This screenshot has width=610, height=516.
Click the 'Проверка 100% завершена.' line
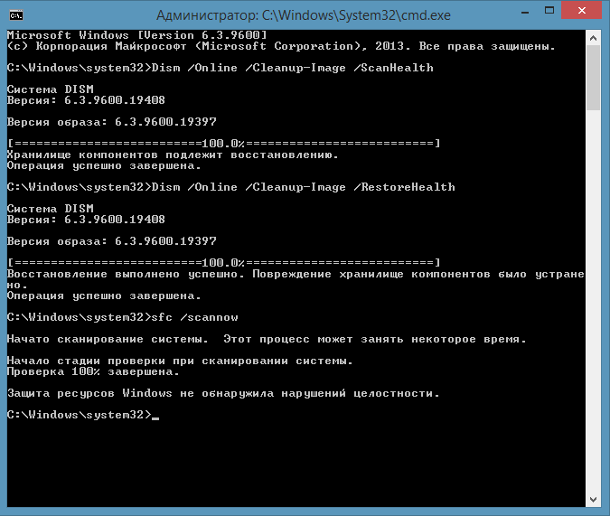click(93, 372)
